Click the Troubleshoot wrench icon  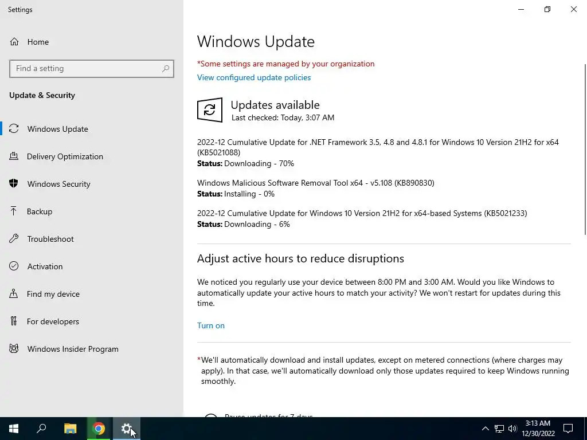click(x=14, y=239)
